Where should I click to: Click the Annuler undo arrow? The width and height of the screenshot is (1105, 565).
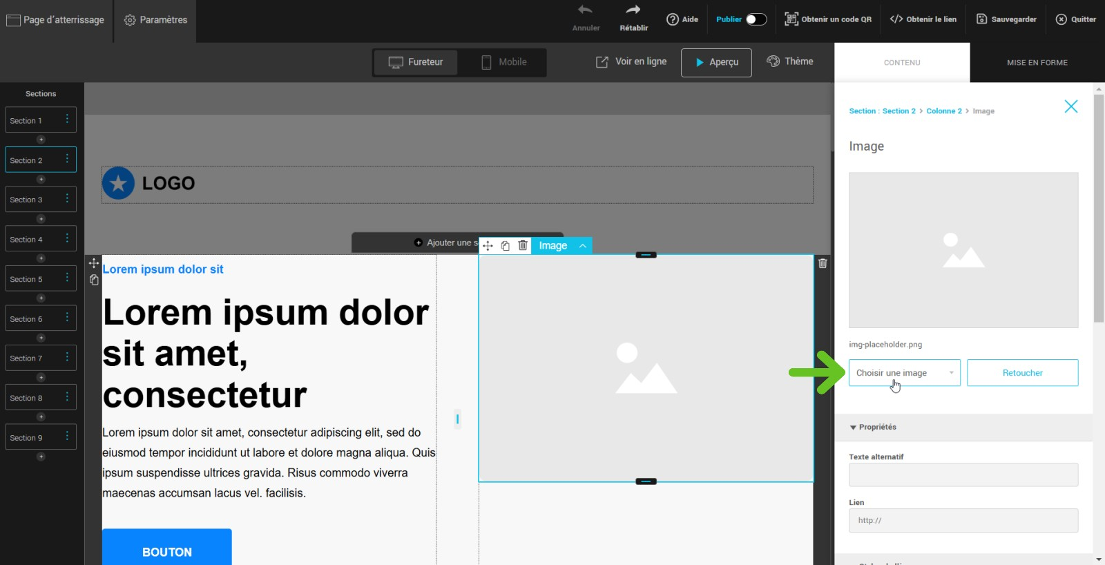tap(585, 10)
